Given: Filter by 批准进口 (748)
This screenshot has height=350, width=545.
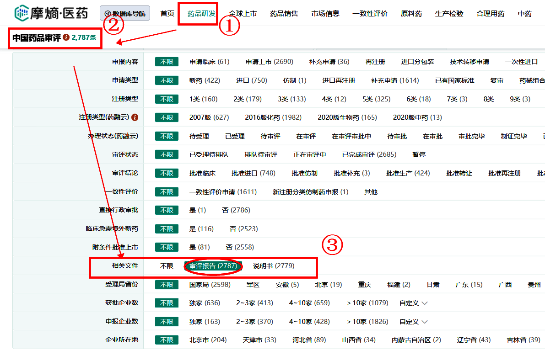Looking at the screenshot, I should point(254,173).
